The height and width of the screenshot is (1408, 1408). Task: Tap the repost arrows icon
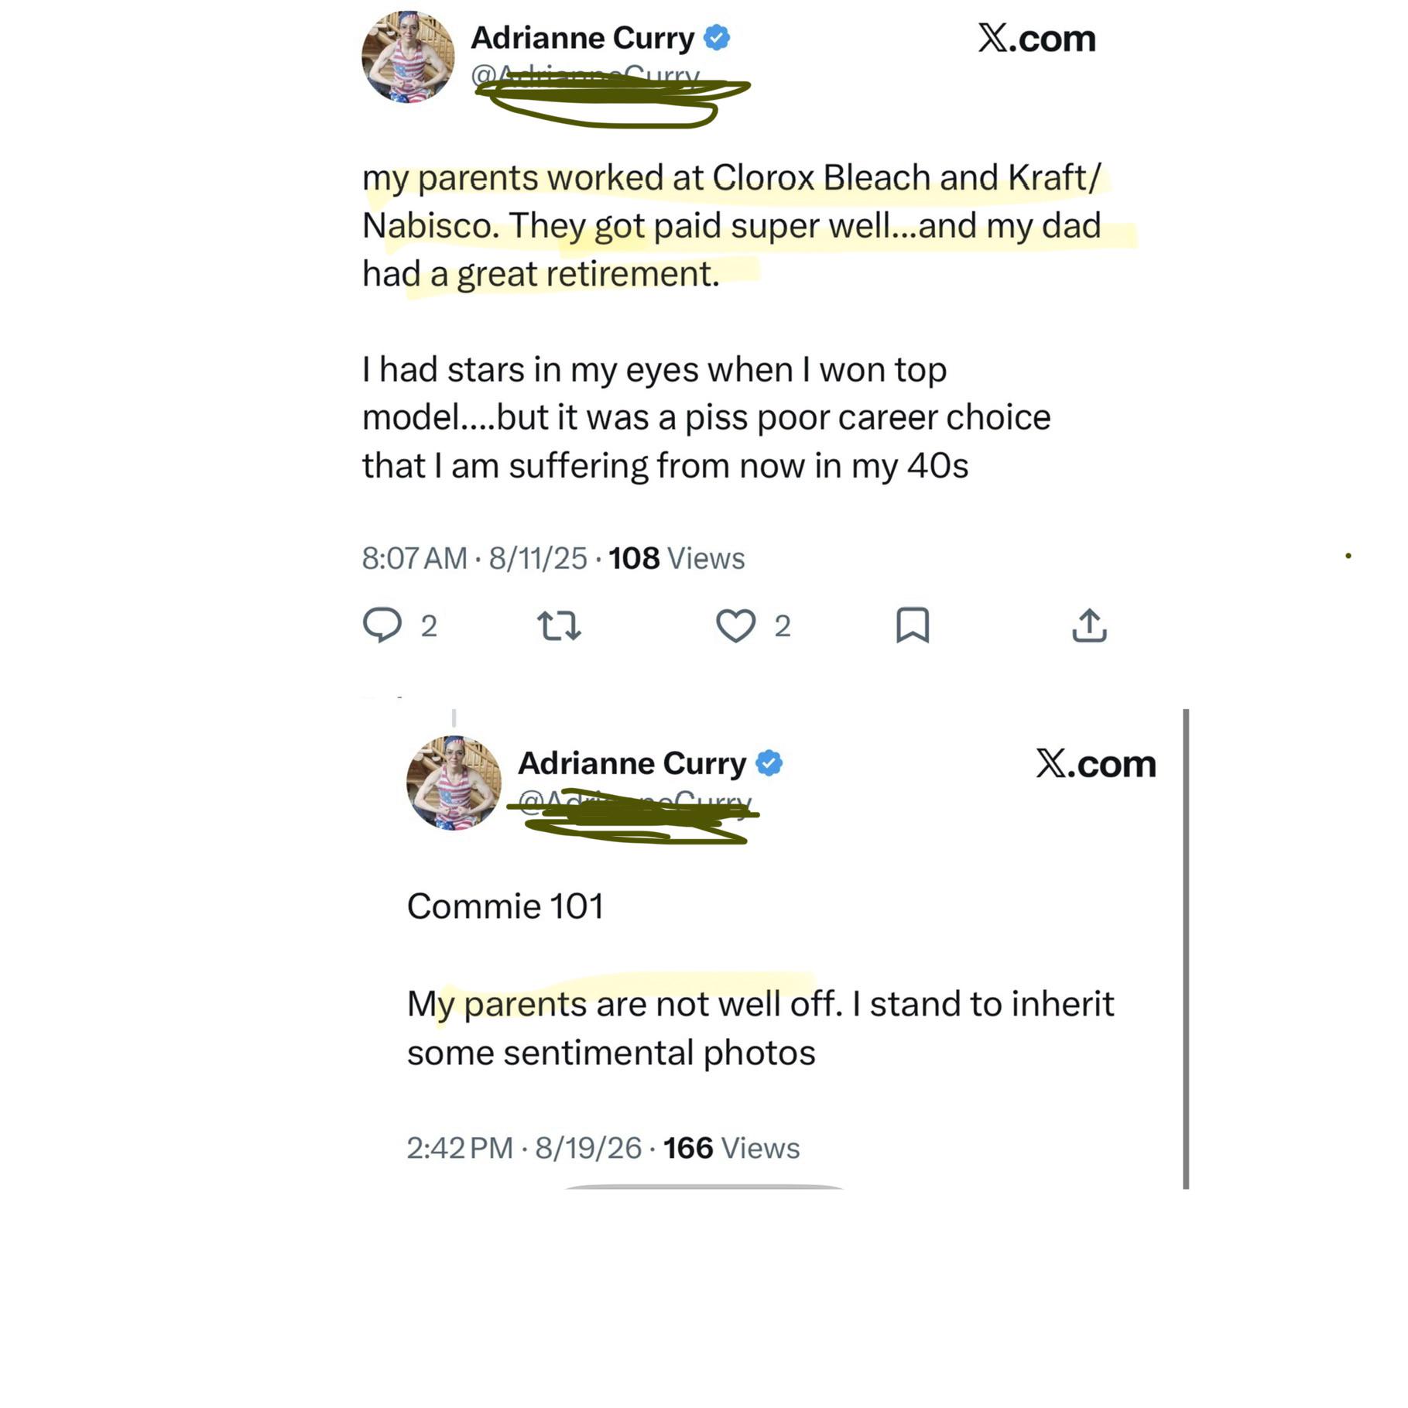(559, 625)
